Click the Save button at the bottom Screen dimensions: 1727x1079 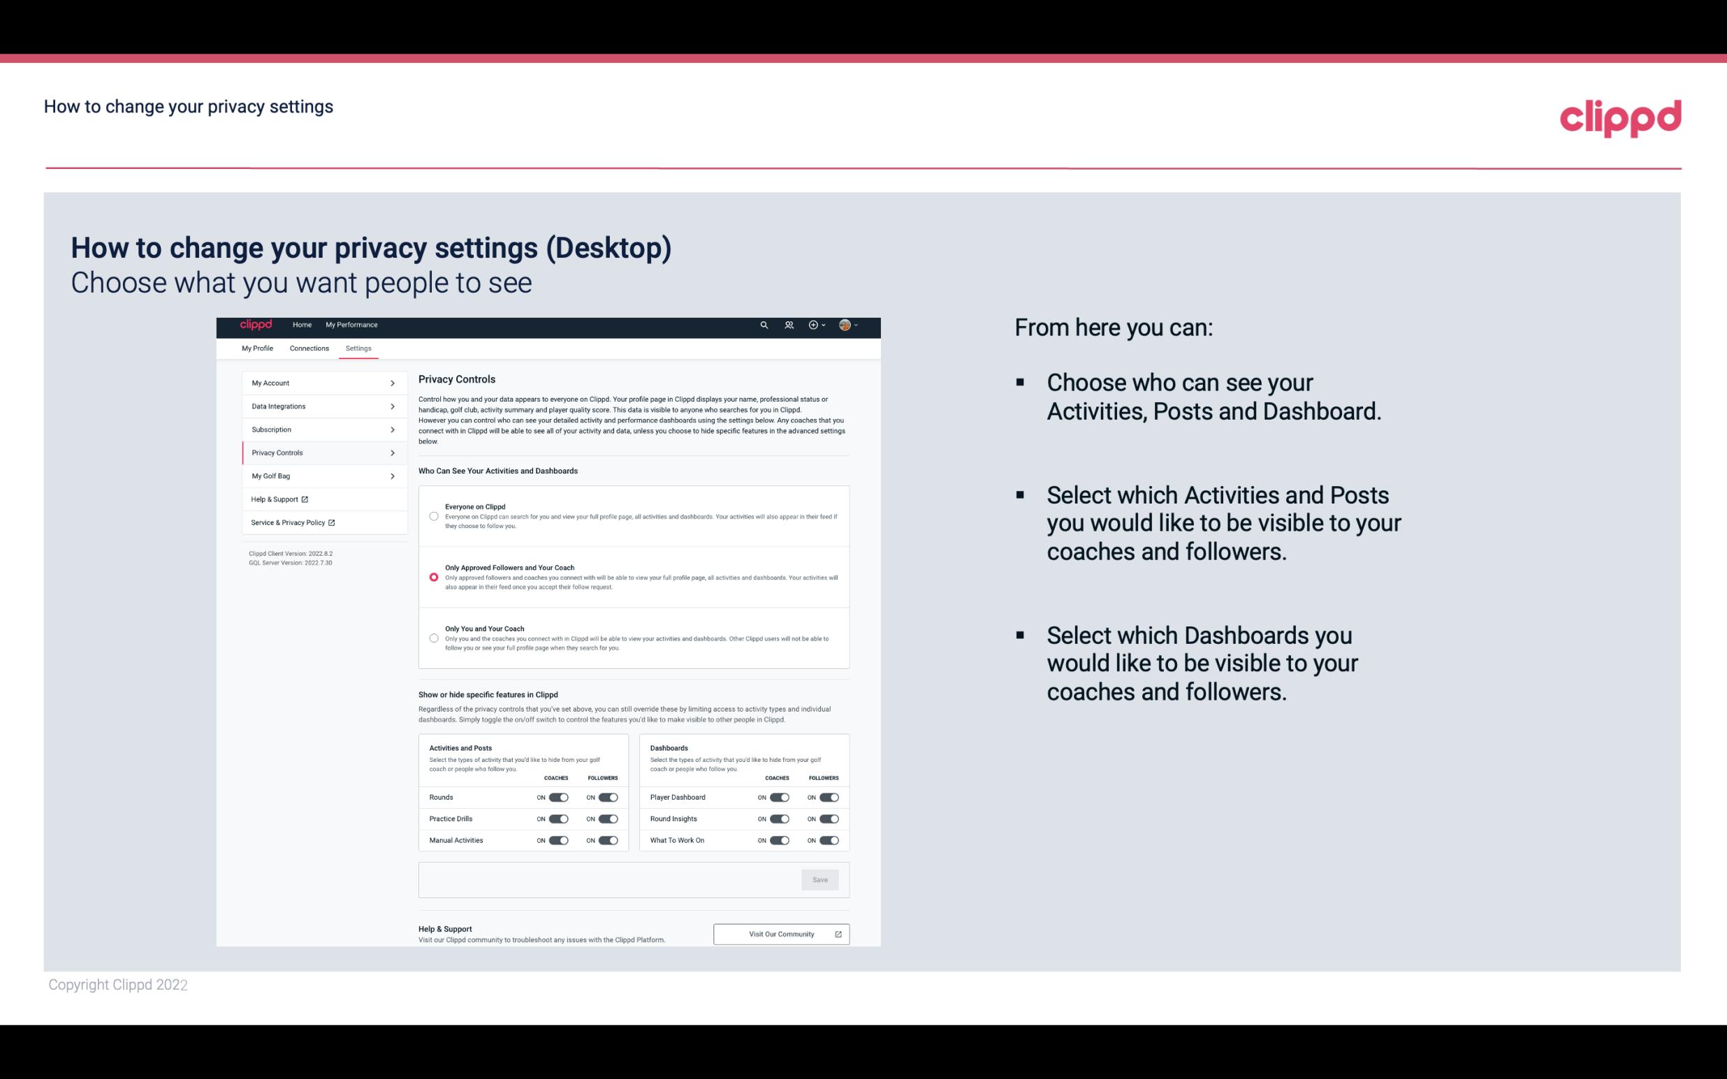coord(819,879)
